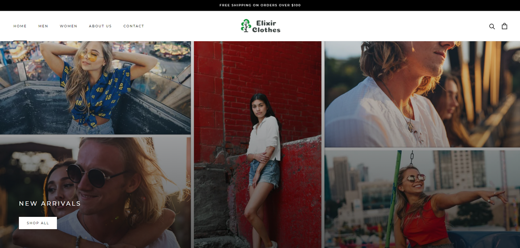Click the Elixir Clothes logo text
This screenshot has width=520, height=248.
coord(266,27)
